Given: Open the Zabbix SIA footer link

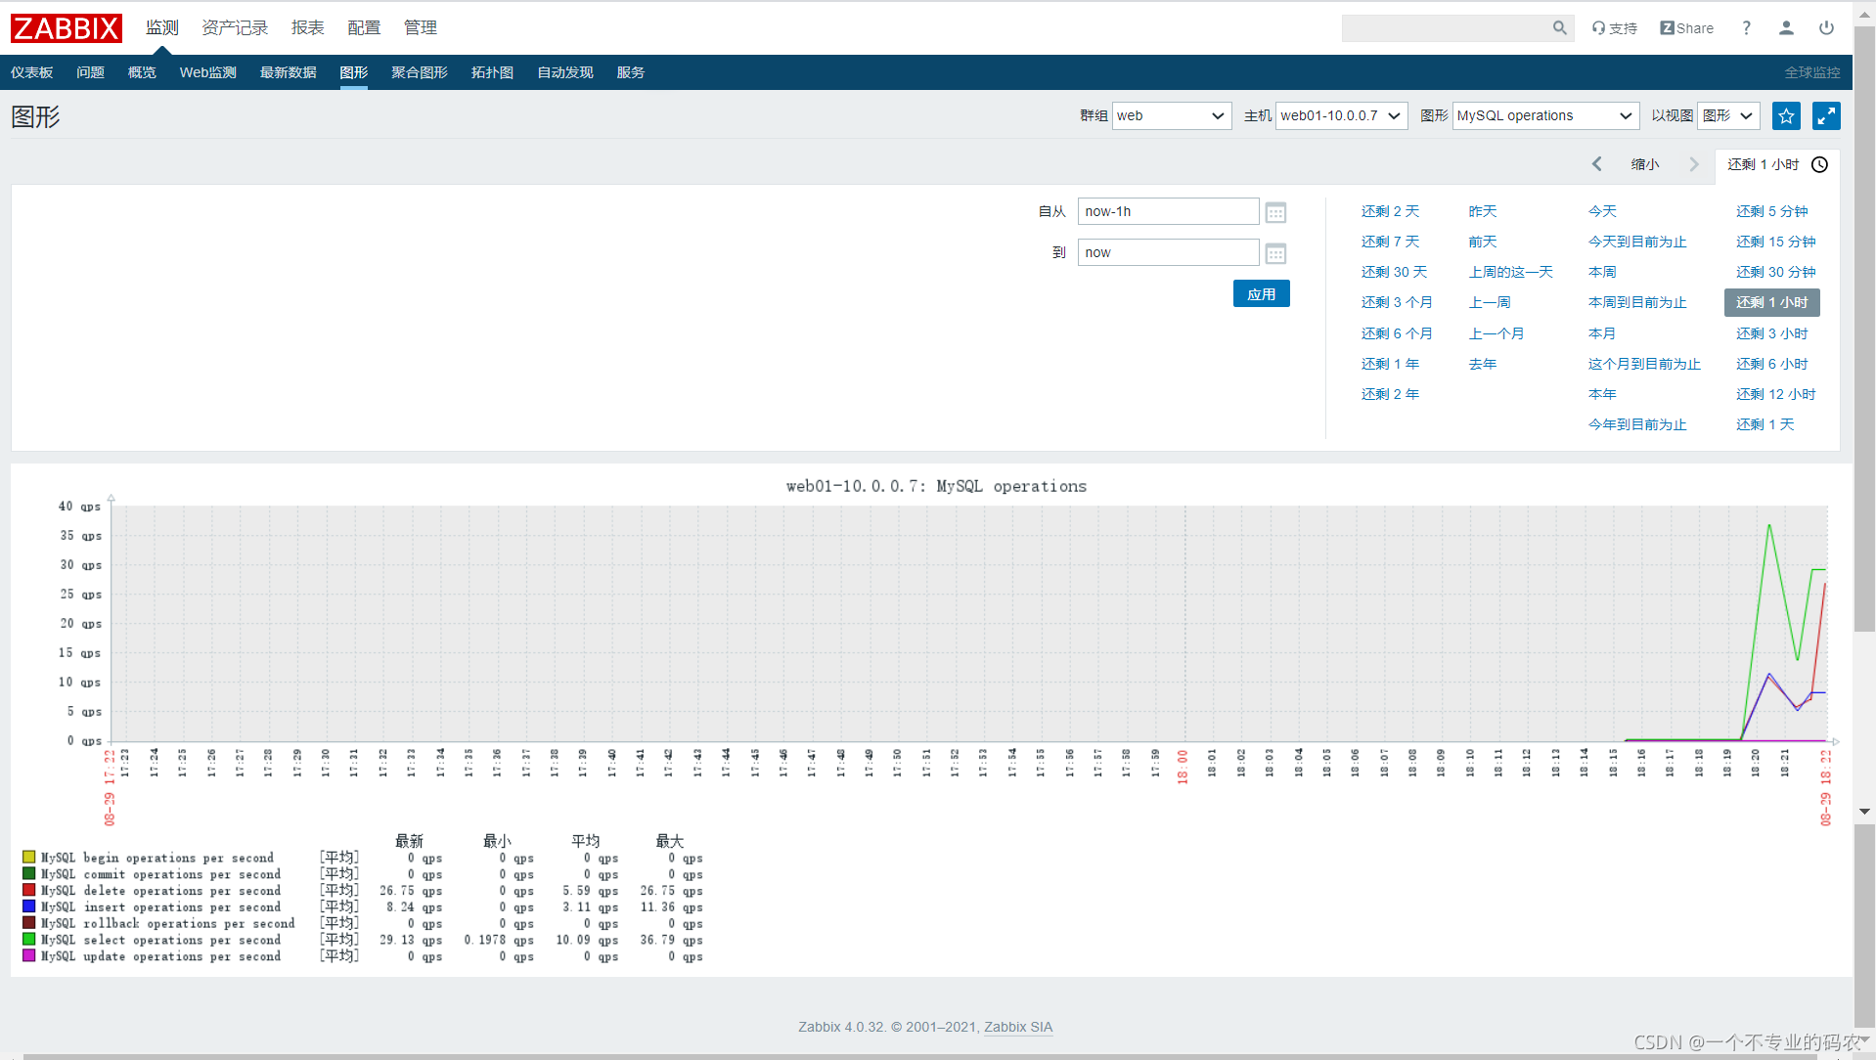Looking at the screenshot, I should click(1018, 1027).
